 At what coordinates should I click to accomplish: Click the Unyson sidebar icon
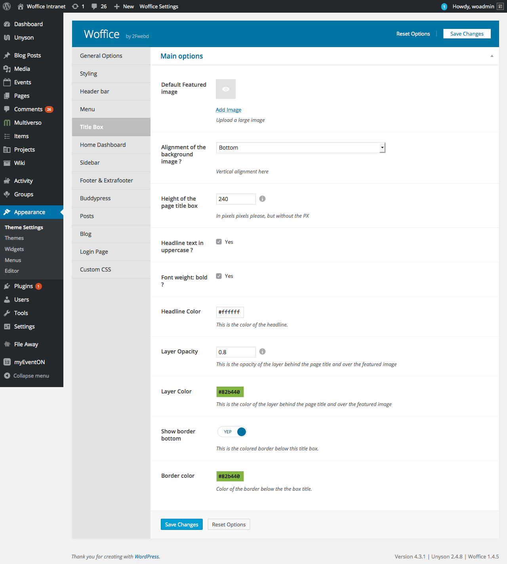pyautogui.click(x=7, y=38)
